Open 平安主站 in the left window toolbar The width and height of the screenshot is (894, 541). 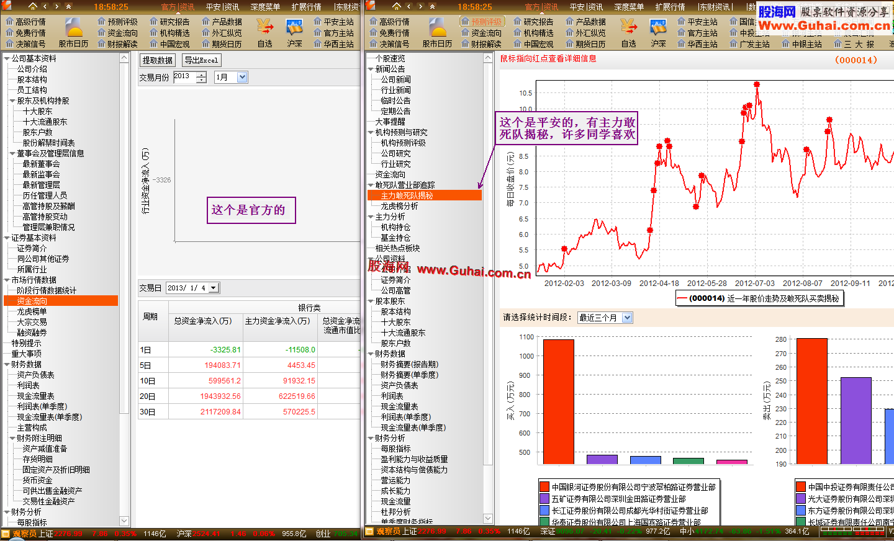[x=333, y=22]
